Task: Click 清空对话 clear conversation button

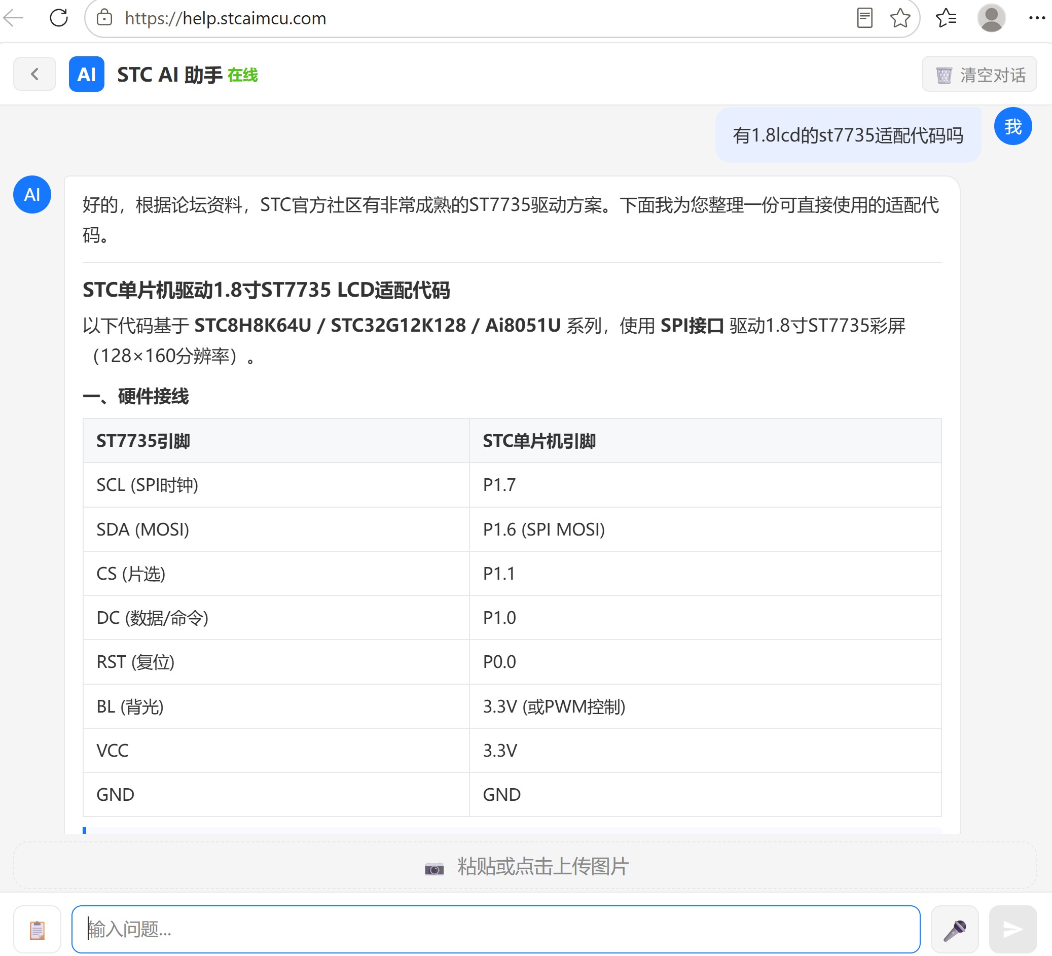Action: [x=979, y=74]
